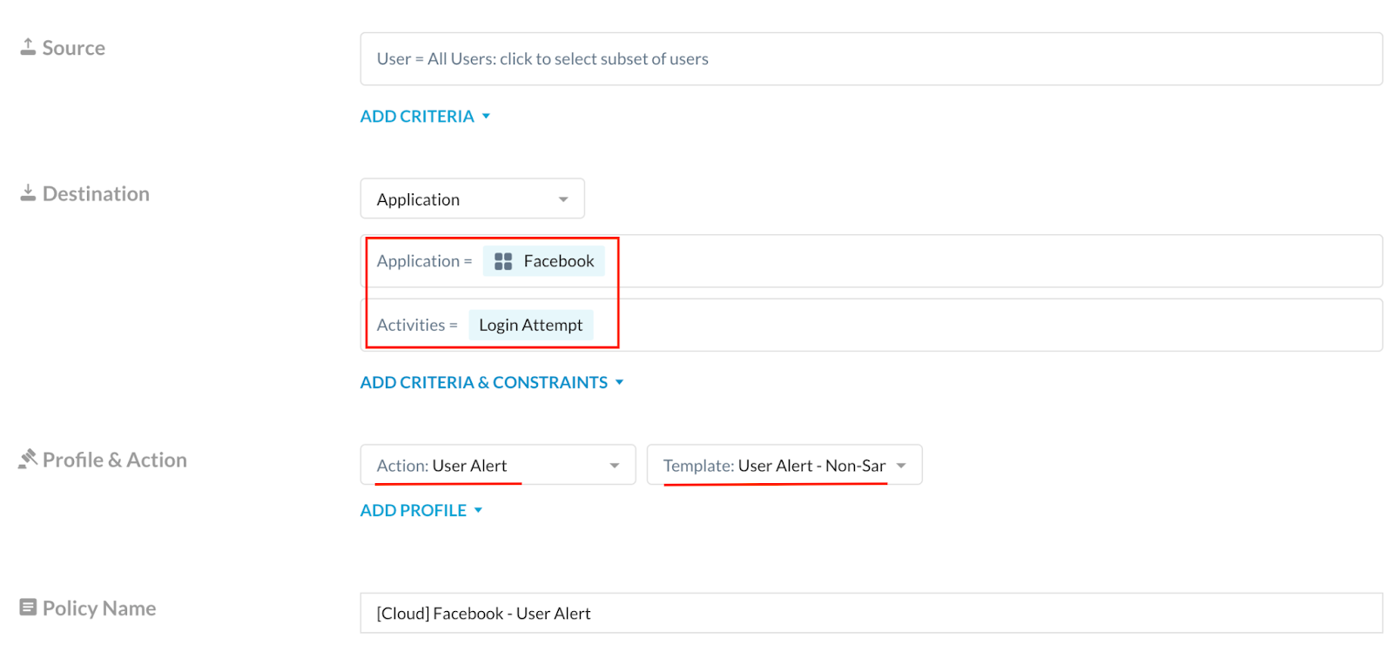The image size is (1393, 645).
Task: Open the Template: User Alert dropdown
Action: coord(784,466)
